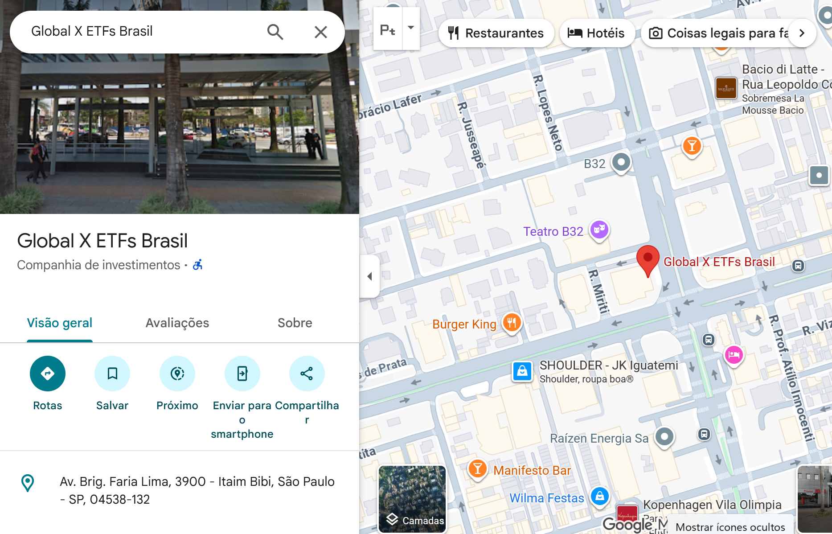The image size is (832, 534).
Task: Click the Próximo nearby icon
Action: [177, 374]
